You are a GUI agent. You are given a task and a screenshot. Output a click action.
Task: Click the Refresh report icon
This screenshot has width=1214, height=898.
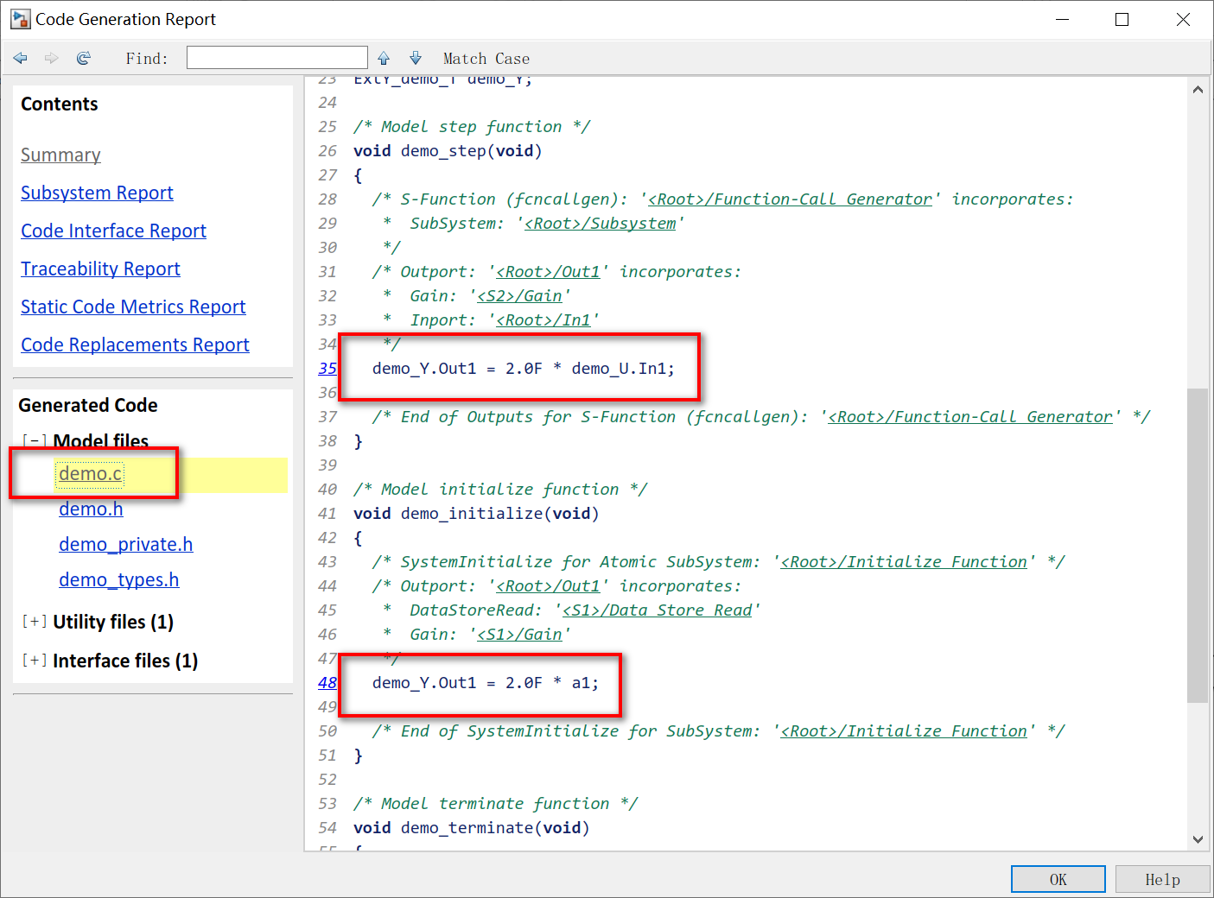click(84, 58)
